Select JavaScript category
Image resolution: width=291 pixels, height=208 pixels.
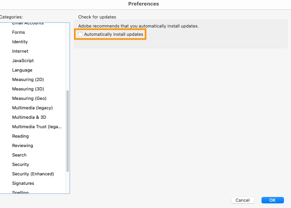tap(23, 61)
